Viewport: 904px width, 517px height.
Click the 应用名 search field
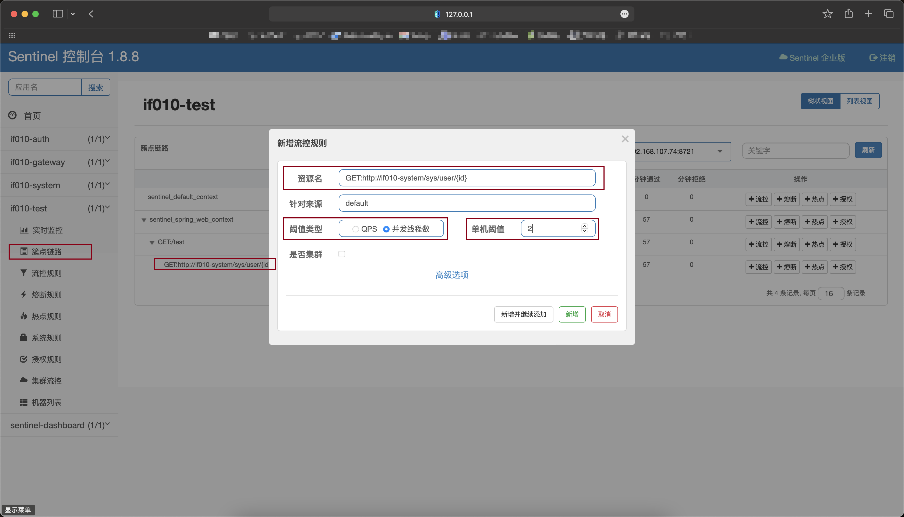point(45,87)
